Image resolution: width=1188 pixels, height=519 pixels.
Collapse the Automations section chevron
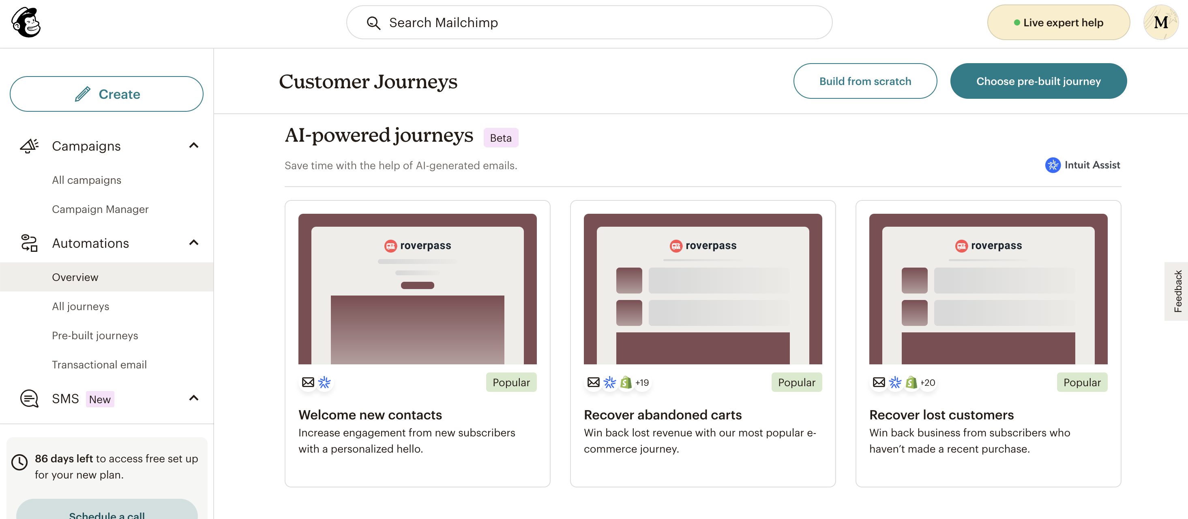coord(194,242)
